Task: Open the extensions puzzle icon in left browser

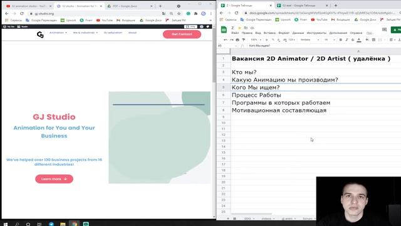Action: pos(195,14)
